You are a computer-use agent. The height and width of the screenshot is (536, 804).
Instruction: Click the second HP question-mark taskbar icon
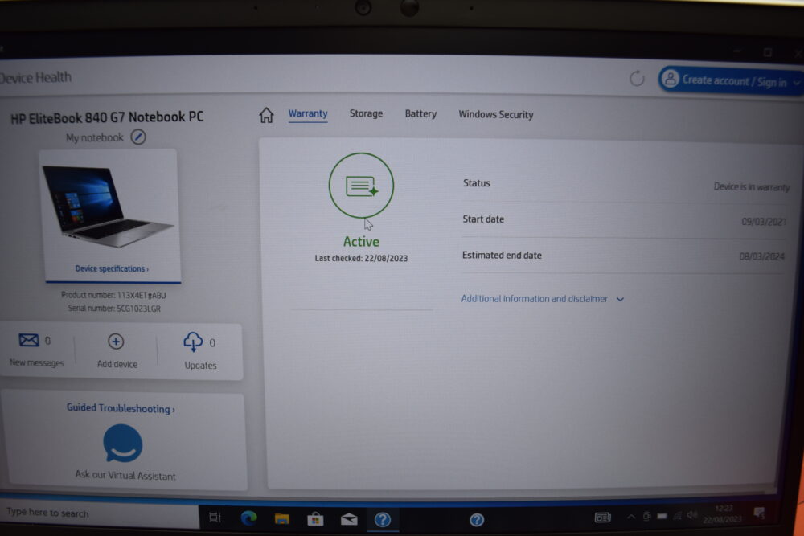click(477, 520)
